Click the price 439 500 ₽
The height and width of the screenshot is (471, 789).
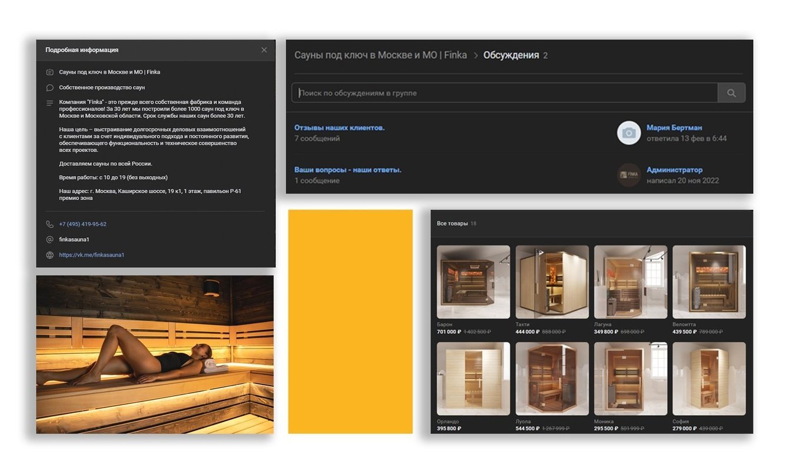point(685,332)
